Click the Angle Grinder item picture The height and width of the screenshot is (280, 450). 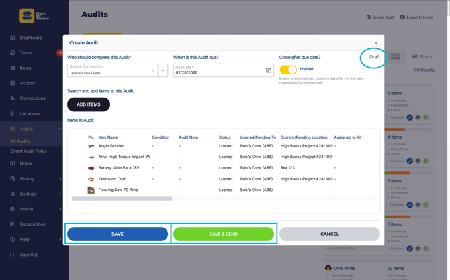[x=91, y=146]
